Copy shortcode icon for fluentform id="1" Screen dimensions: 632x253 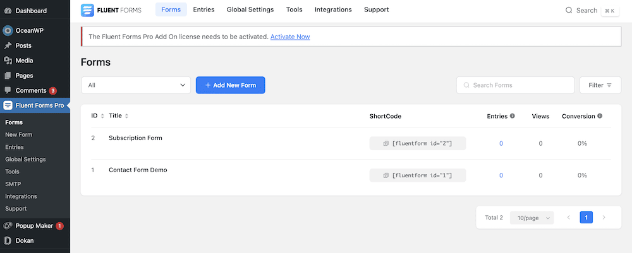click(x=386, y=175)
